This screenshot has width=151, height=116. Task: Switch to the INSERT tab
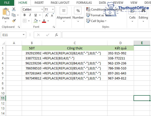click(39, 3)
